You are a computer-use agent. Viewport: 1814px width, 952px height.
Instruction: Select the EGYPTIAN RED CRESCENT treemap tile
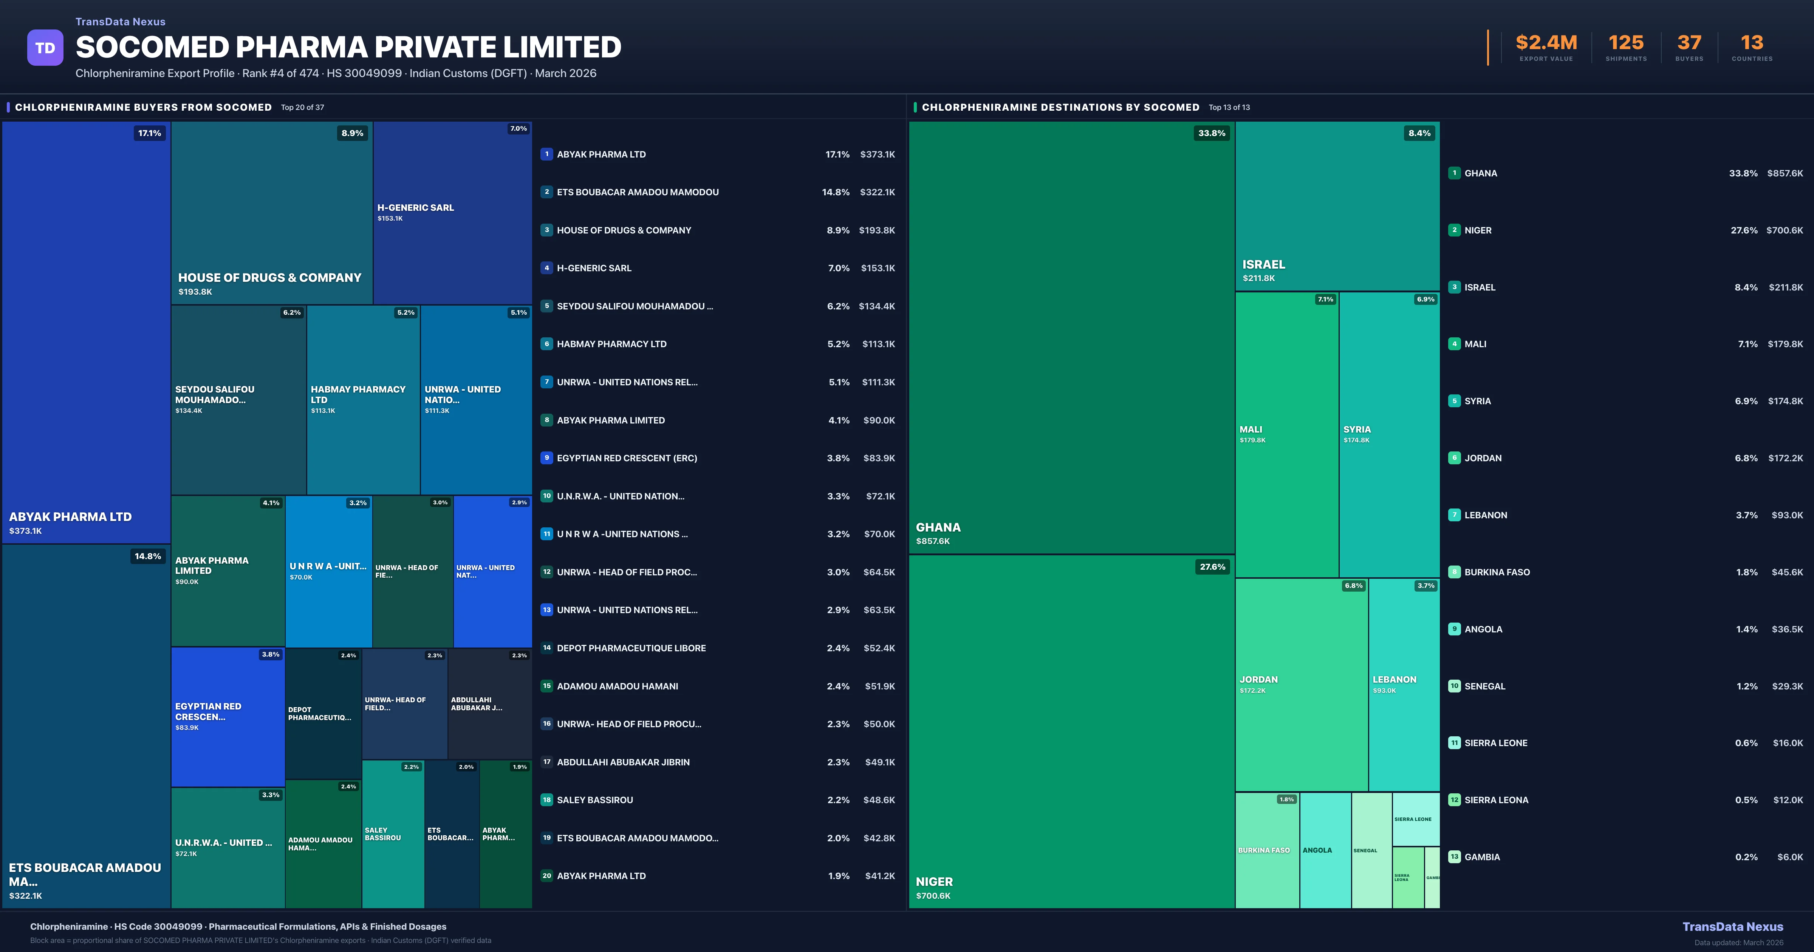(x=228, y=716)
